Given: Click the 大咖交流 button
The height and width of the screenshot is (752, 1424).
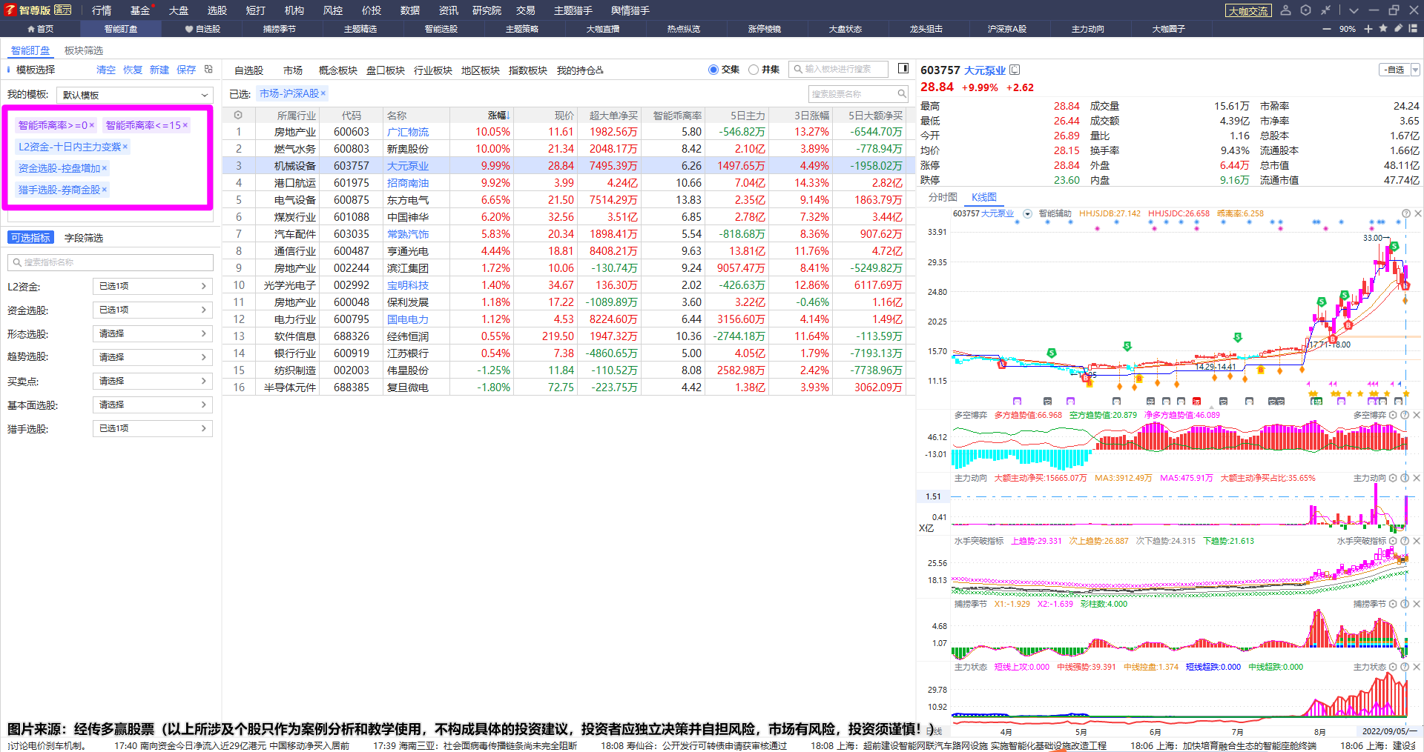Looking at the screenshot, I should 1248,10.
